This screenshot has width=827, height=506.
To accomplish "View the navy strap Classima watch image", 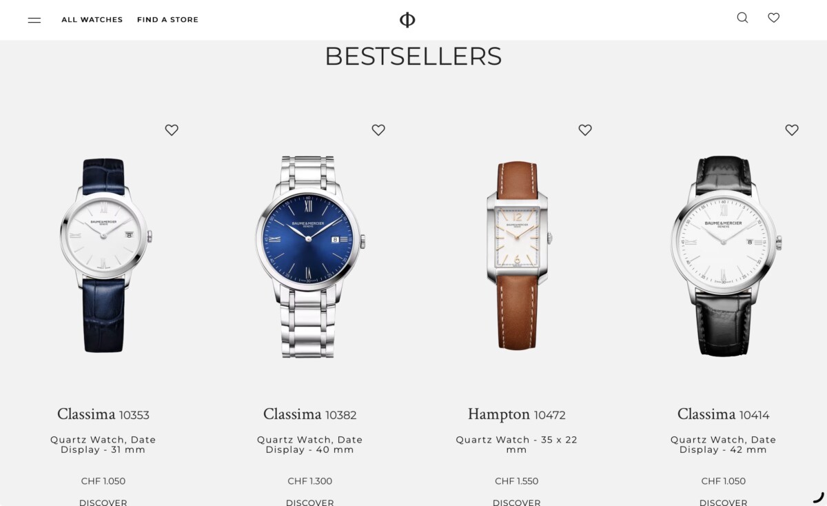I will tap(105, 255).
